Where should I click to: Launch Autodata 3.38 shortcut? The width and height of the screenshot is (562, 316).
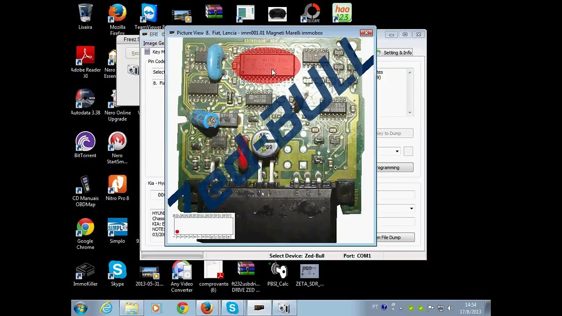(86, 102)
